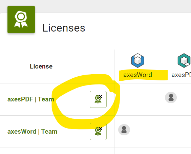Remove license button in axesPDF | Team row

(x=98, y=99)
